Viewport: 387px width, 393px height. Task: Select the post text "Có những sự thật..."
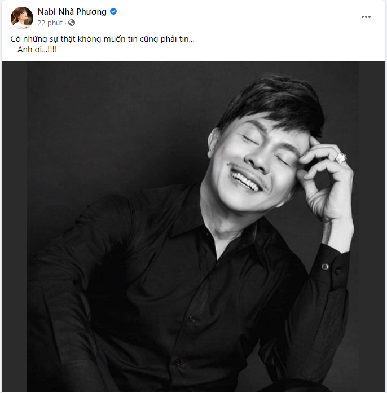[x=102, y=39]
